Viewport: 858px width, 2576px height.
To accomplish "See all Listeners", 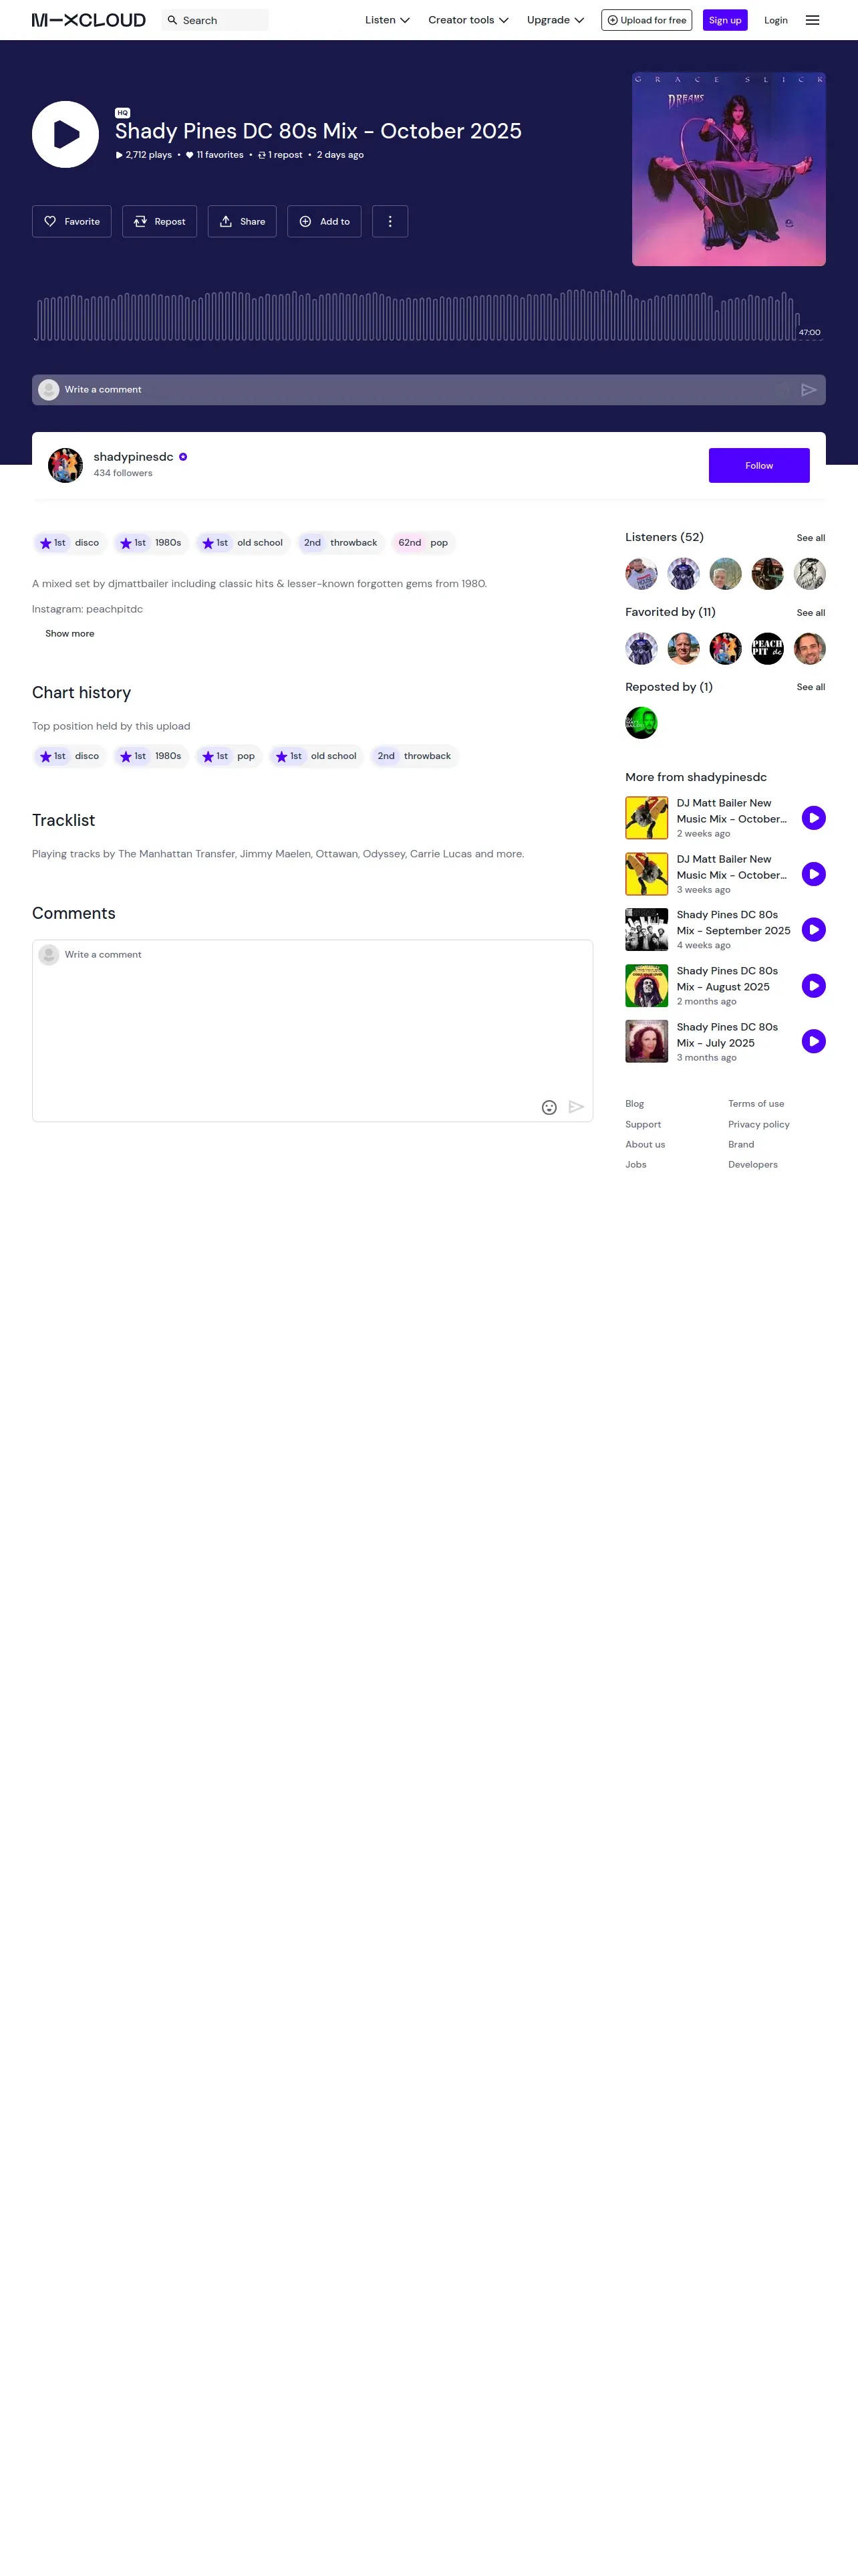I will 811,538.
